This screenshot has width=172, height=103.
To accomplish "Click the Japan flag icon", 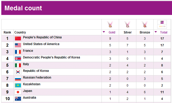I will coord(18,92).
